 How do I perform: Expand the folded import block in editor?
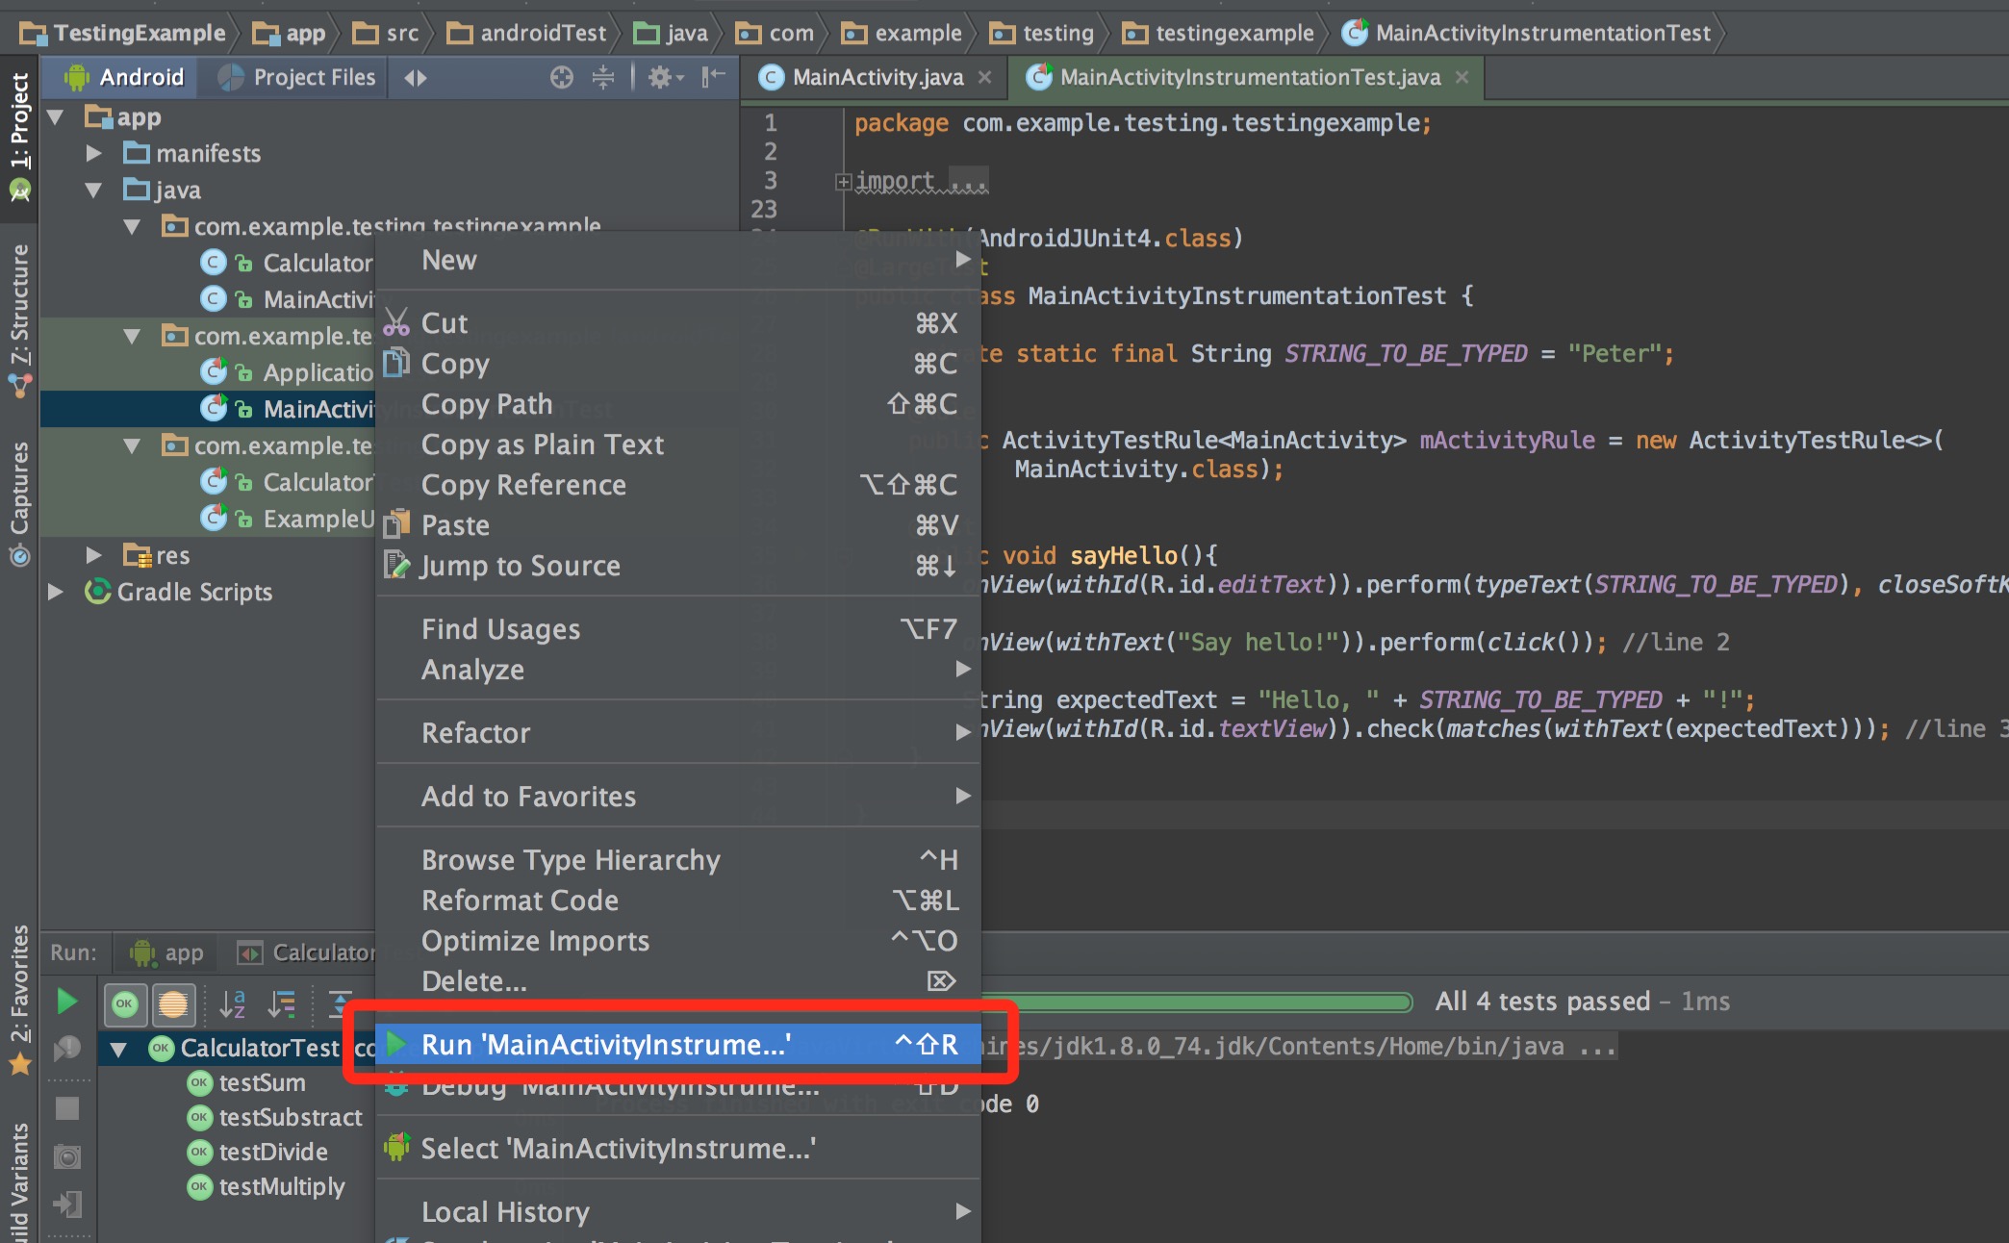pos(843,181)
